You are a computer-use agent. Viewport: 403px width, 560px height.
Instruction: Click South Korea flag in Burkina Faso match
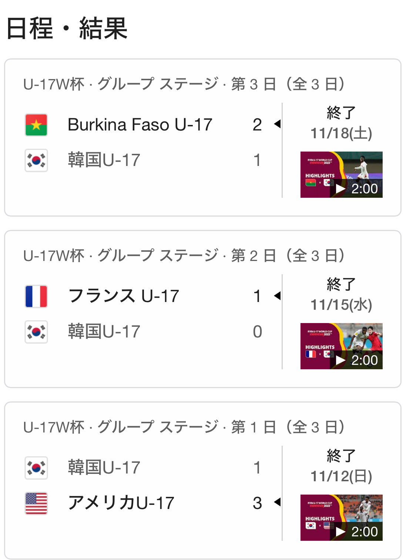tap(36, 160)
